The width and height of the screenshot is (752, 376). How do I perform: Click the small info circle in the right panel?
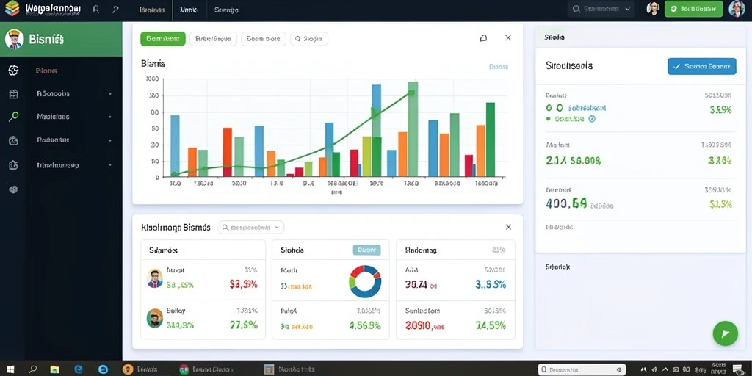(592, 118)
